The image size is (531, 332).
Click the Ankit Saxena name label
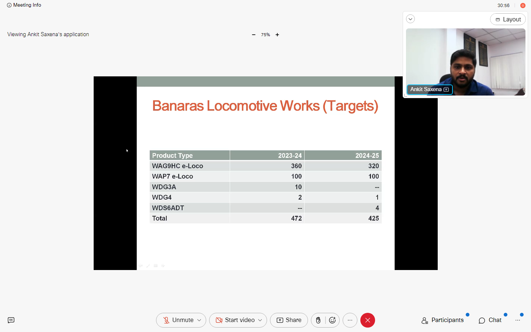(429, 89)
